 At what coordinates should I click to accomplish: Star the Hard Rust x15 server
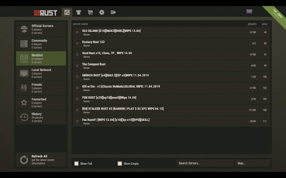77,54
